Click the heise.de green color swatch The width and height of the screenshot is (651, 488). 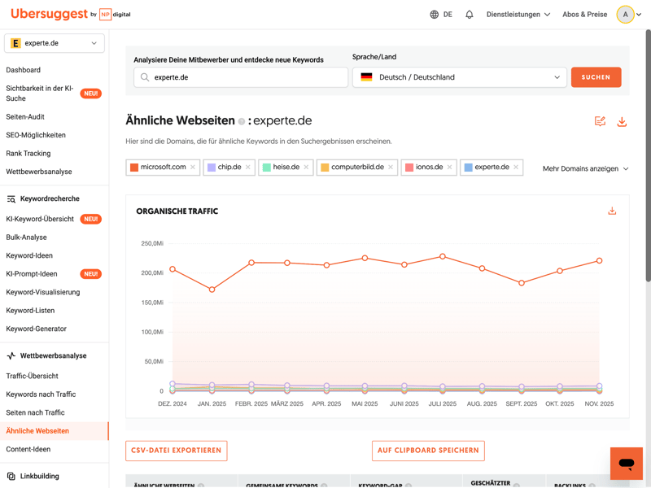[x=266, y=168]
